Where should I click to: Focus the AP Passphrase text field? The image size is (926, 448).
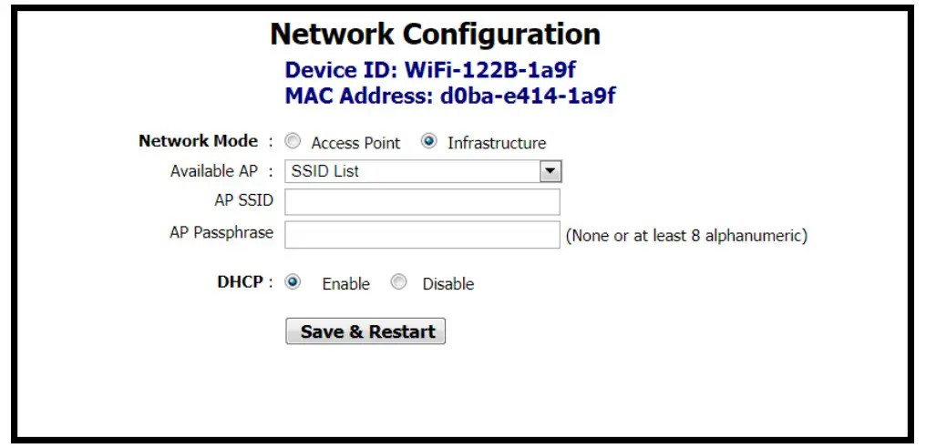tap(422, 234)
